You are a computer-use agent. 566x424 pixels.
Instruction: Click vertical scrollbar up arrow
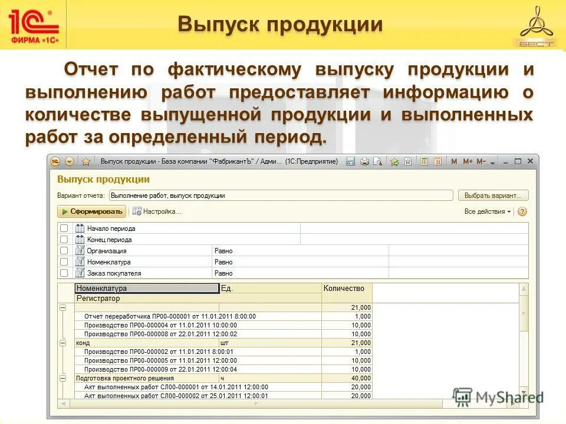tap(524, 289)
